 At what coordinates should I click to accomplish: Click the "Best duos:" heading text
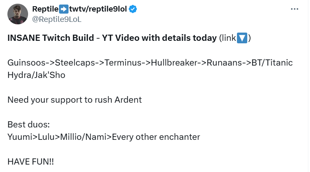click(x=25, y=125)
